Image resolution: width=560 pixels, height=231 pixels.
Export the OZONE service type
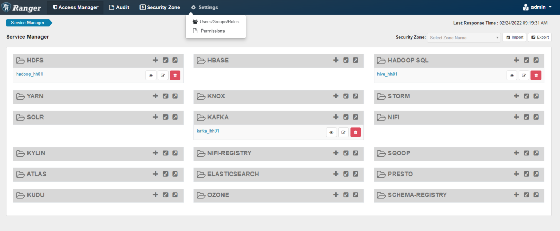[x=355, y=195]
